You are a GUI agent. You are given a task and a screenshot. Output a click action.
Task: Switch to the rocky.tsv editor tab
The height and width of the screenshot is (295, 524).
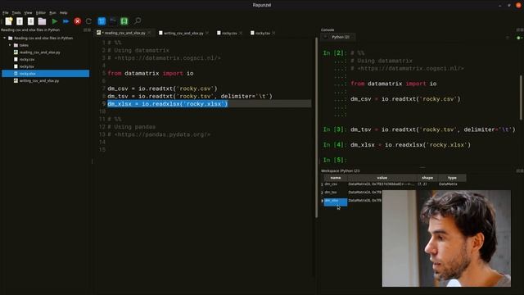[263, 33]
